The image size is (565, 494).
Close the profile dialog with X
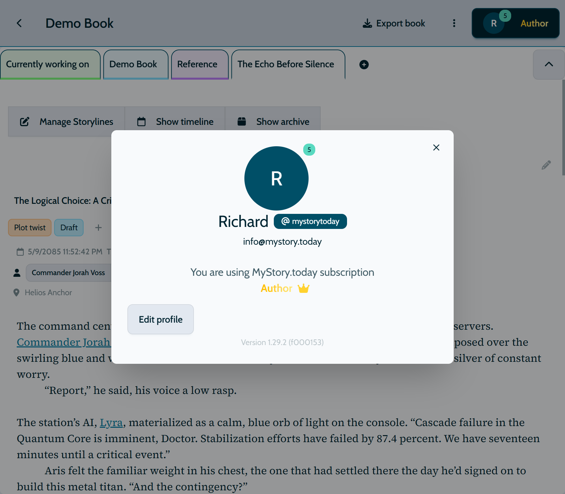[x=436, y=148]
